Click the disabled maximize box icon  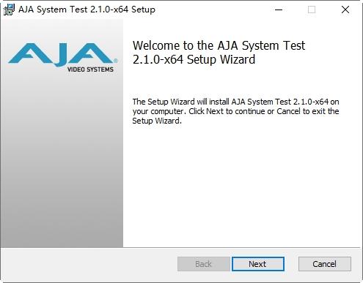pos(312,10)
